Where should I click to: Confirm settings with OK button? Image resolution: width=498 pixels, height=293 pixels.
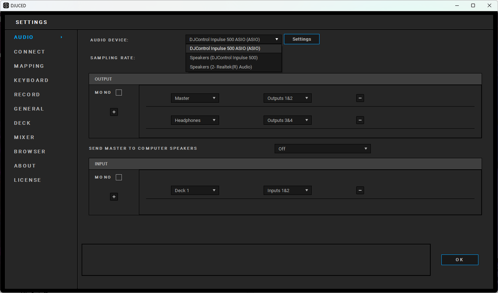pyautogui.click(x=459, y=260)
